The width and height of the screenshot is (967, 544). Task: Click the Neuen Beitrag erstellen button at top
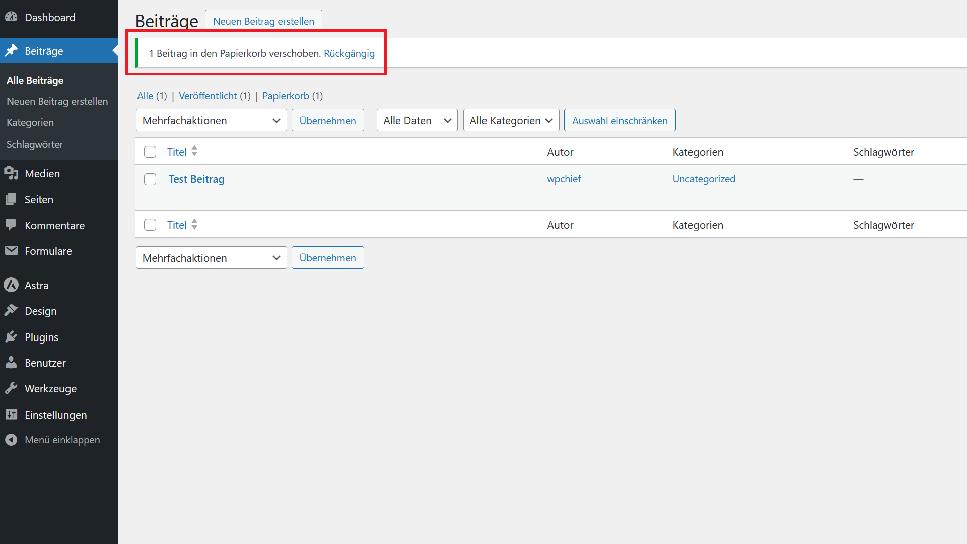tap(263, 21)
